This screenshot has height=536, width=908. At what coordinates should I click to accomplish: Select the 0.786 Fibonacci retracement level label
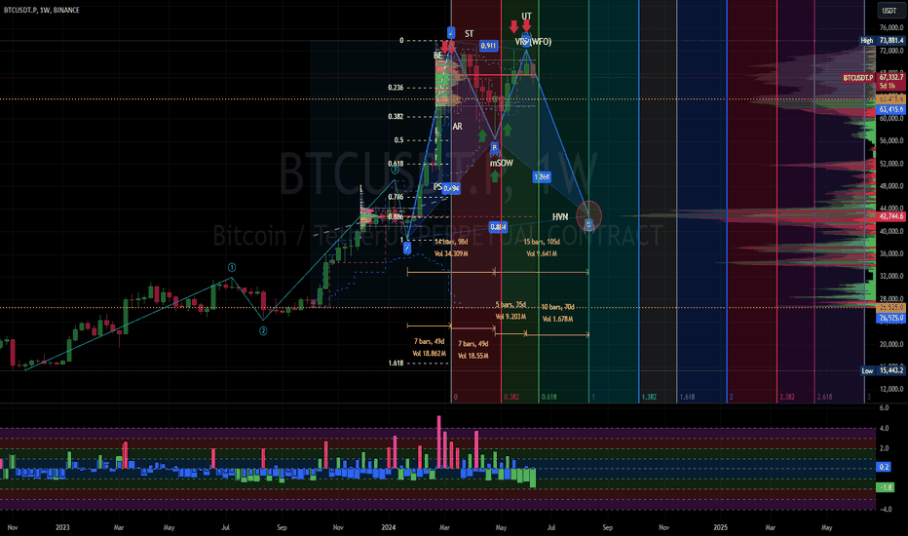coord(397,197)
